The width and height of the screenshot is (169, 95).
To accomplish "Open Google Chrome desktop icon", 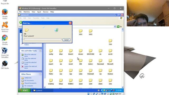I will tap(5, 40).
